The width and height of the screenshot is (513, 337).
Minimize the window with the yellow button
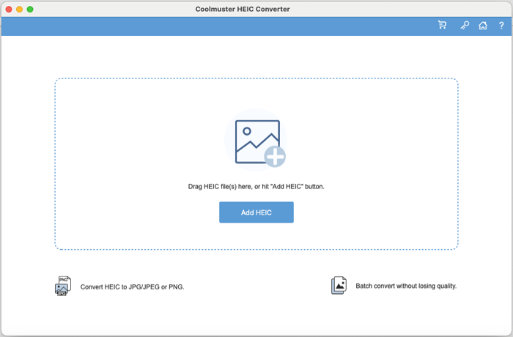[x=19, y=10]
